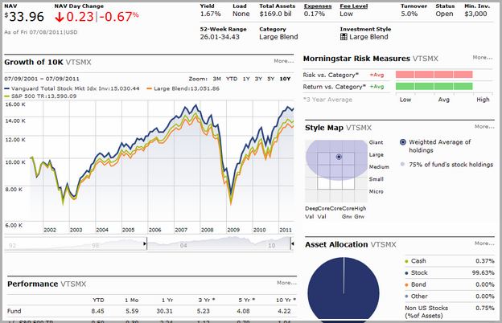Click the date range 07/09/2001 – 07/09/2011
Image resolution: width=502 pixels, height=323 pixels.
42,79
